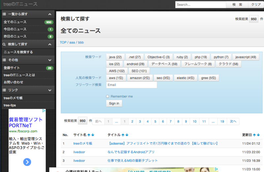Click AdChoices icon on bottom banner ad
This screenshot has width=264, height=172.
(x=216, y=169)
